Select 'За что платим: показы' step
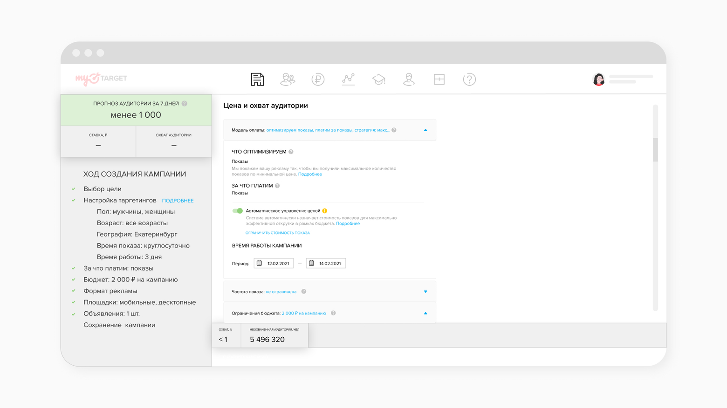The height and width of the screenshot is (408, 727). coord(118,268)
